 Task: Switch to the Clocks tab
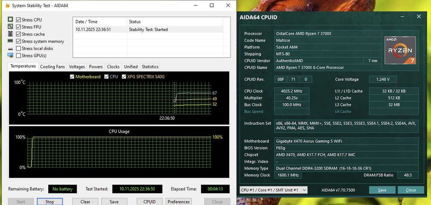coord(113,66)
